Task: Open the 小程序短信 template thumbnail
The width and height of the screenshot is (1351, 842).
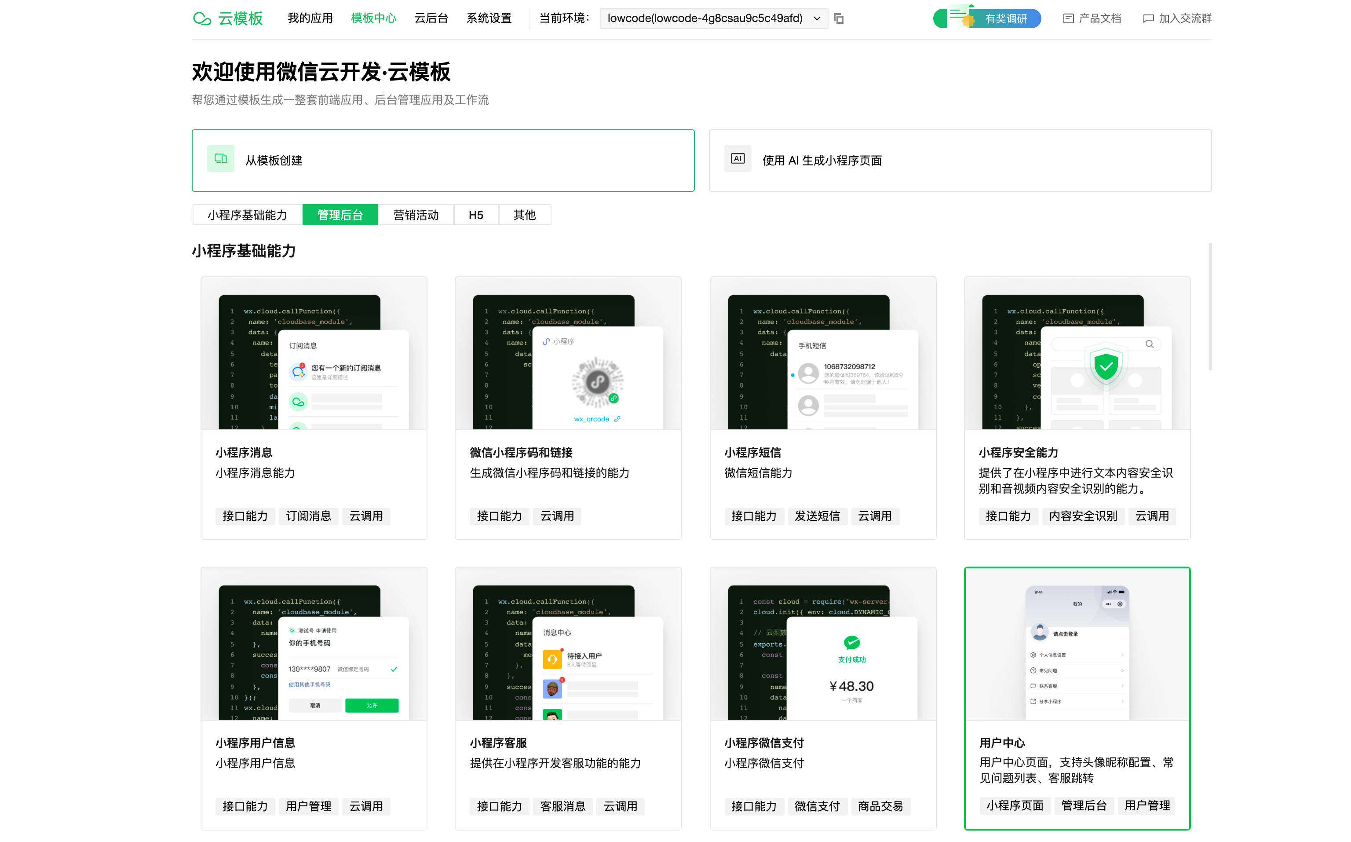Action: [823, 354]
